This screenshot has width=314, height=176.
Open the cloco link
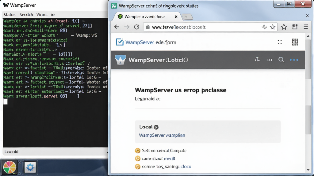click(x=186, y=167)
